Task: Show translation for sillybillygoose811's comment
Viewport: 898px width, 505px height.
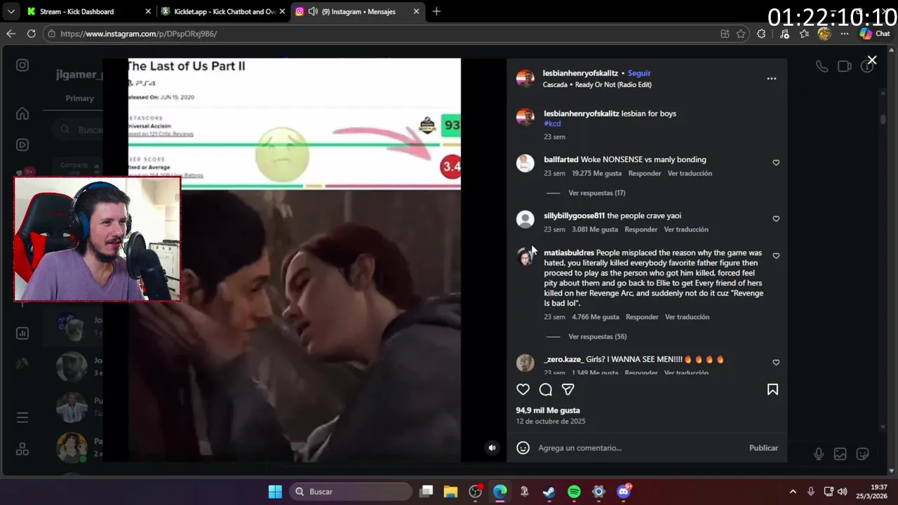Action: (686, 229)
